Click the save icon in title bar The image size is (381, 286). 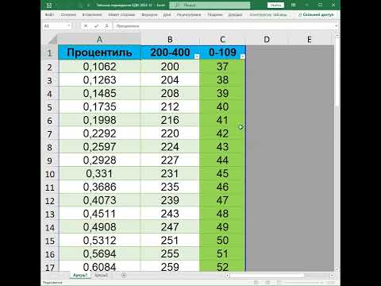[49, 5]
